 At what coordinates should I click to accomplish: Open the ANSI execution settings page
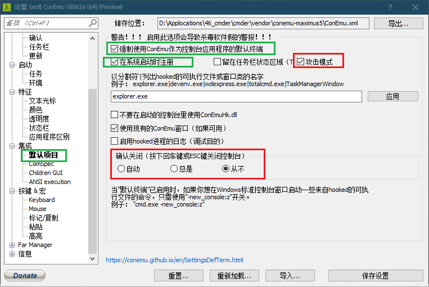pyautogui.click(x=50, y=182)
